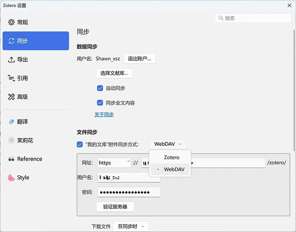Collapse the WebDAV sync method dropdown

(168, 144)
